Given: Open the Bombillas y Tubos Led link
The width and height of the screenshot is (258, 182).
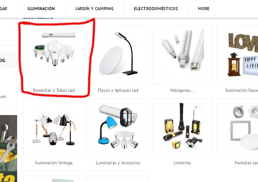Looking at the screenshot, I should pyautogui.click(x=54, y=90).
